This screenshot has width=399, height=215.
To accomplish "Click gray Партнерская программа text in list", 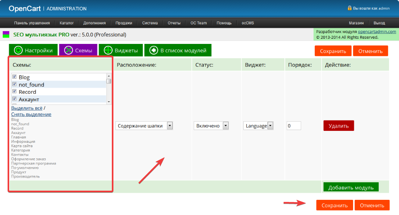I will [x=33, y=163].
